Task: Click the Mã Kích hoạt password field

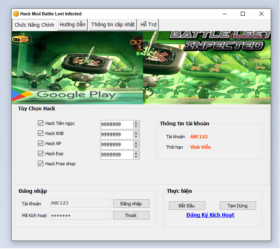Action: click(80, 215)
